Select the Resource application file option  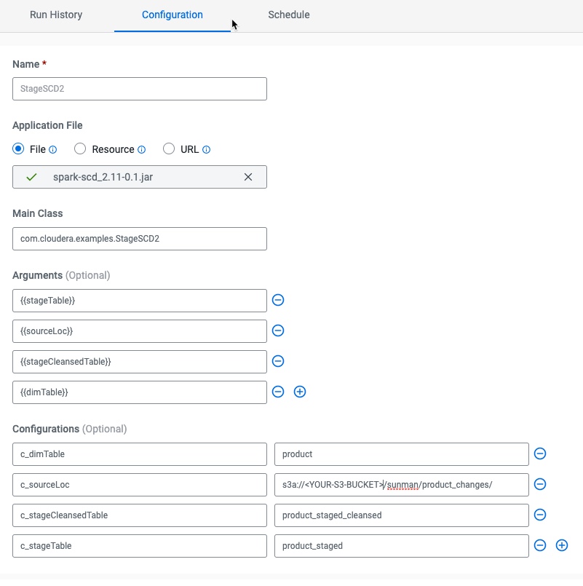[x=80, y=149]
